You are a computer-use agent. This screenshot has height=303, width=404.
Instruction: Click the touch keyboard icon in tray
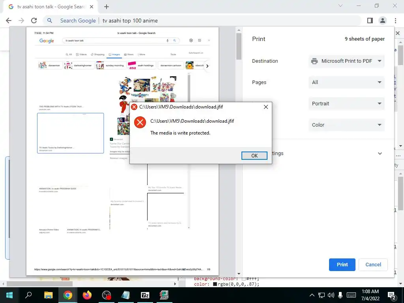(x=351, y=295)
